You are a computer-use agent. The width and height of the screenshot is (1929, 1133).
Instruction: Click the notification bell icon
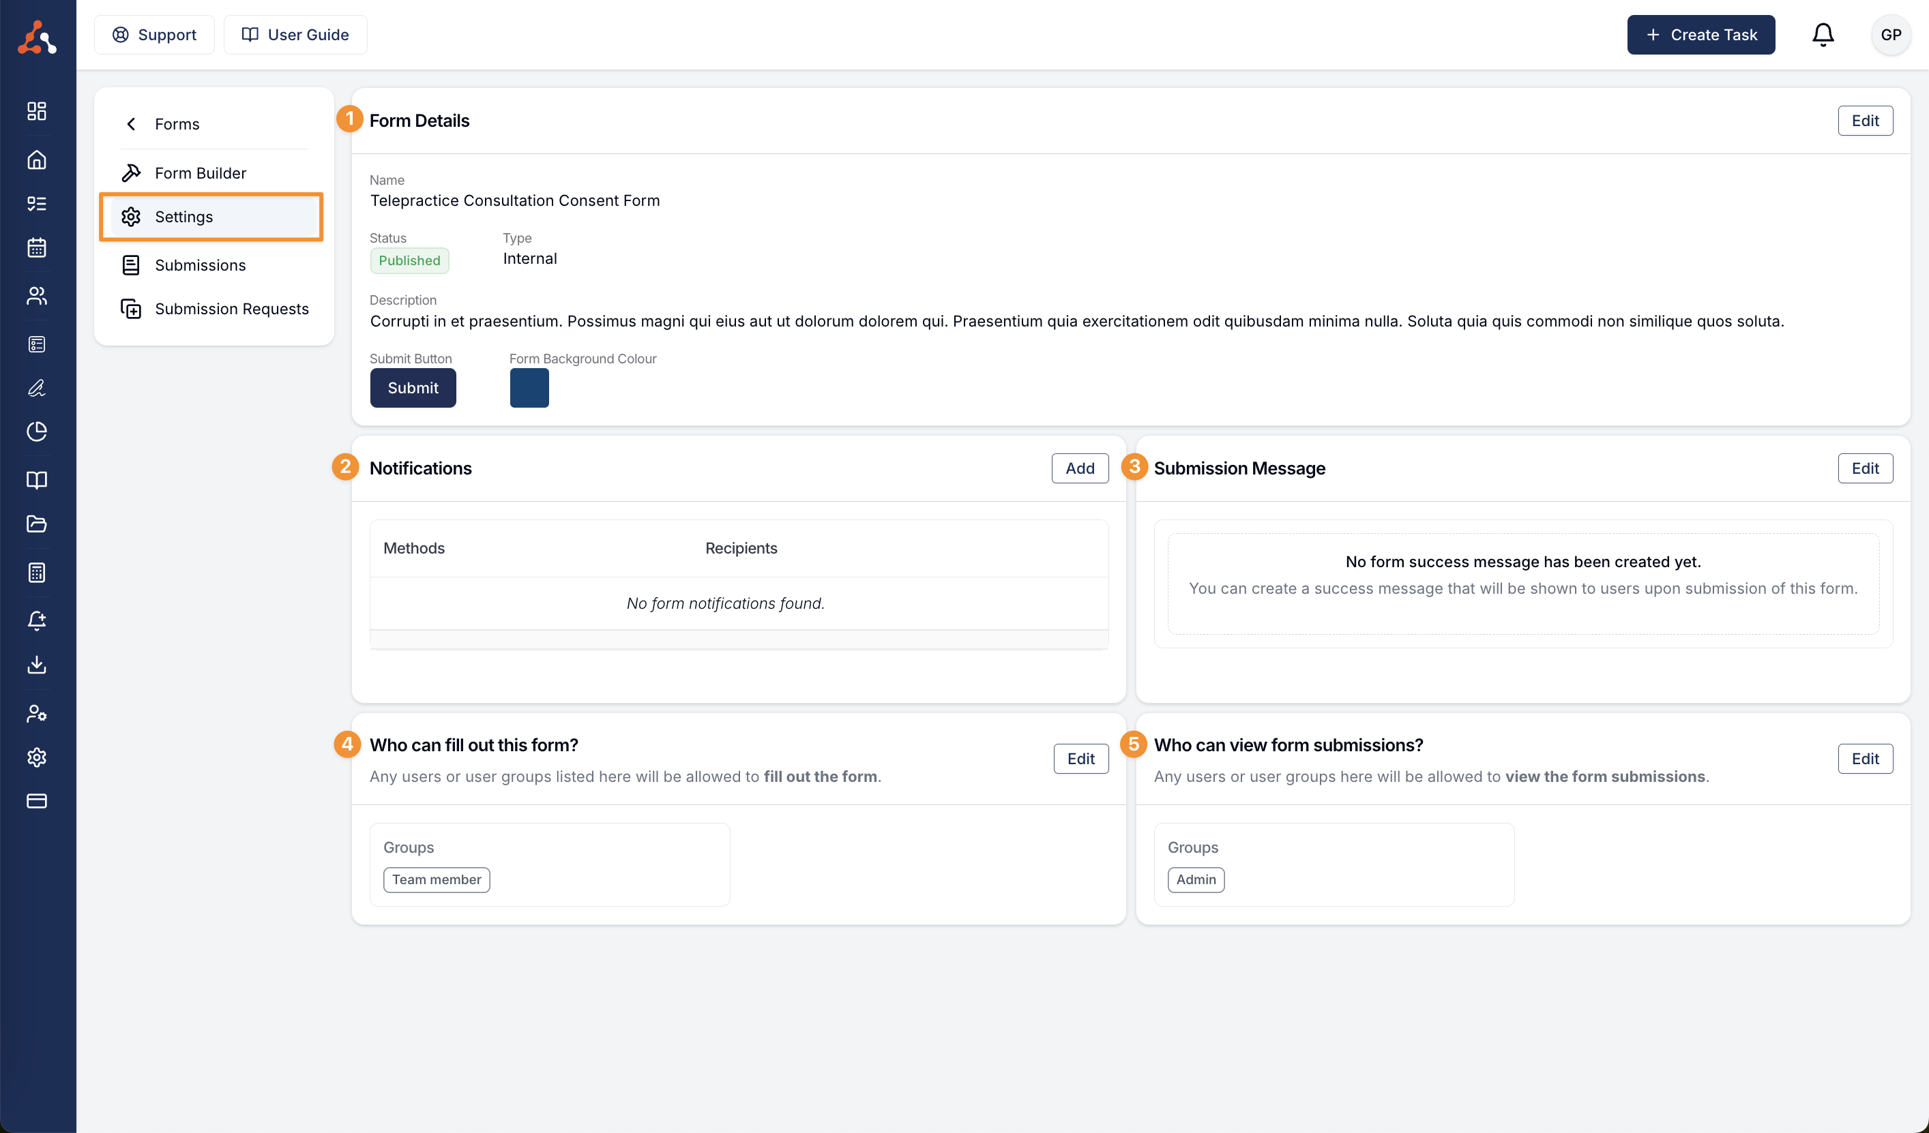pos(1823,35)
